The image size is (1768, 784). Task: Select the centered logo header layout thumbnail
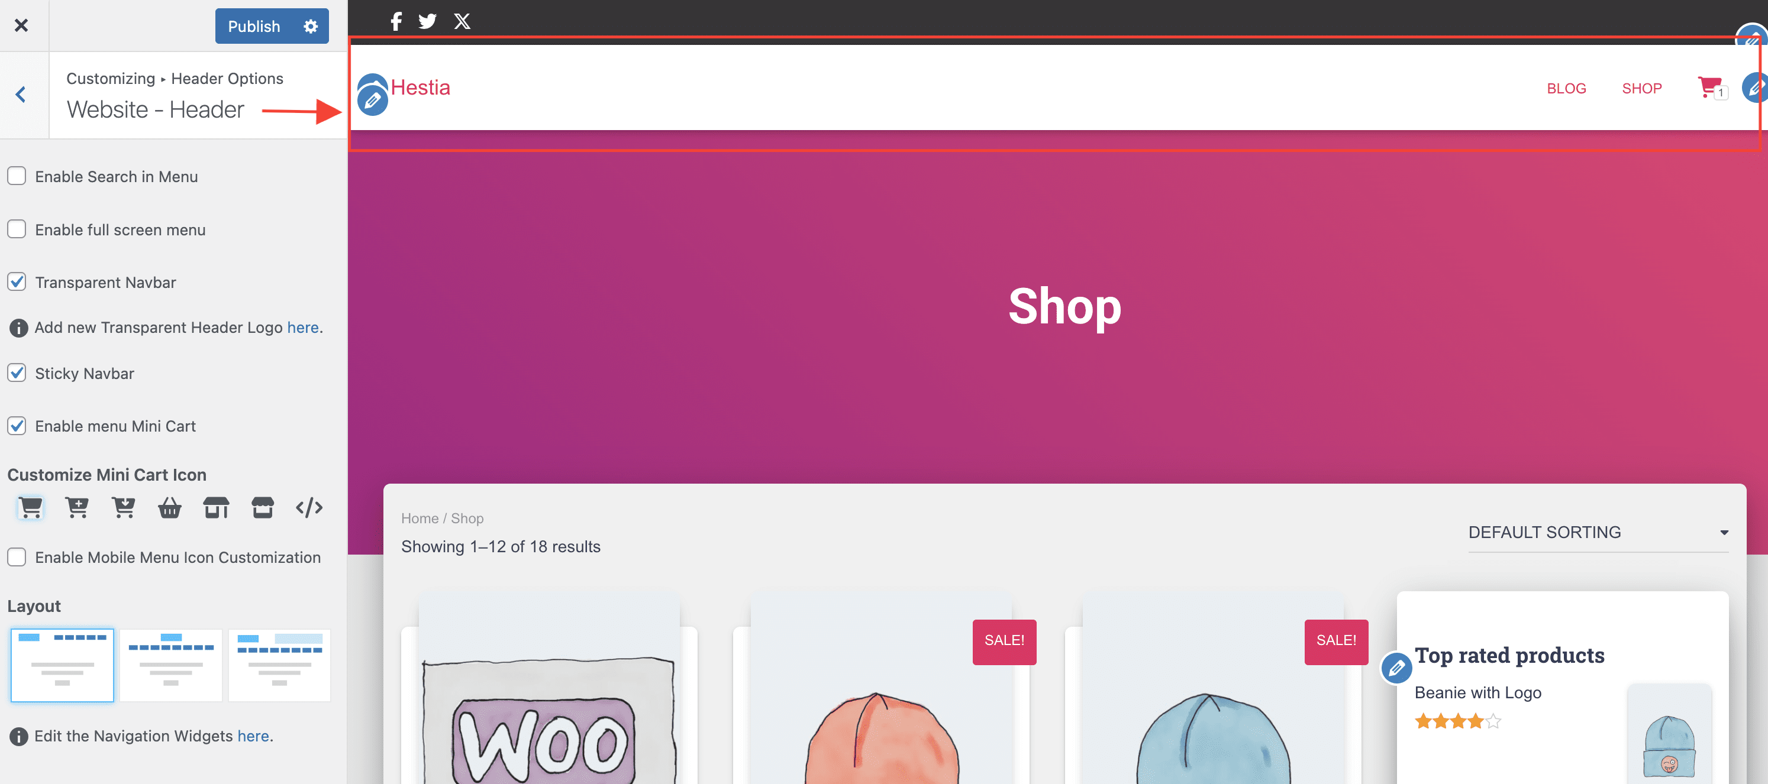pyautogui.click(x=171, y=665)
